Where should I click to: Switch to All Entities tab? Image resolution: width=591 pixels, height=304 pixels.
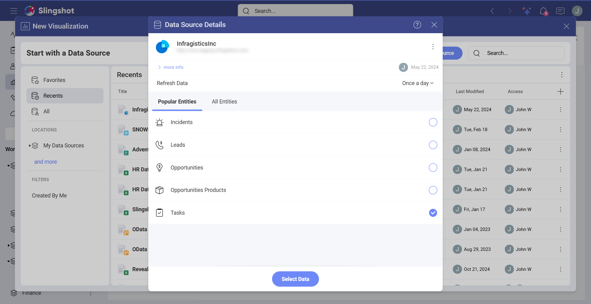coord(224,102)
